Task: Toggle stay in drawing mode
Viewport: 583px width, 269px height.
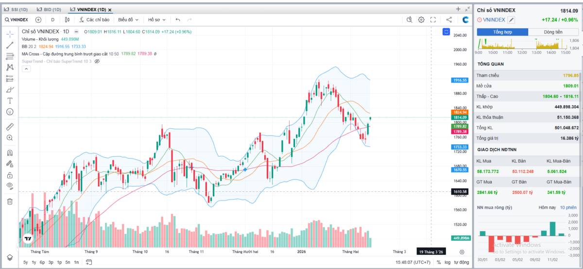Action: coord(10,164)
